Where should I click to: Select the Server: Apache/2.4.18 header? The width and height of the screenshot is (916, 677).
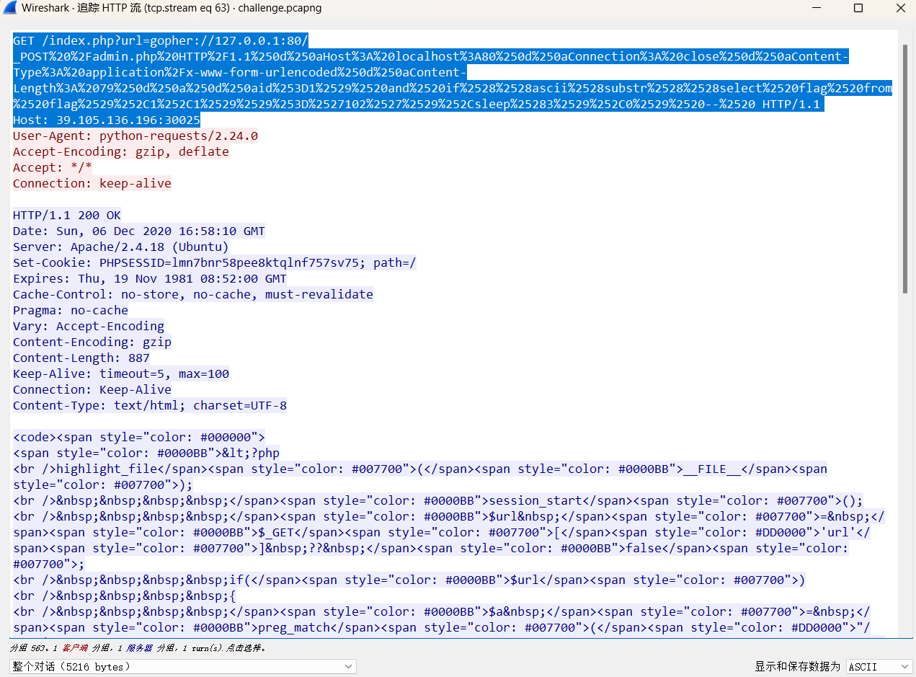click(x=120, y=247)
